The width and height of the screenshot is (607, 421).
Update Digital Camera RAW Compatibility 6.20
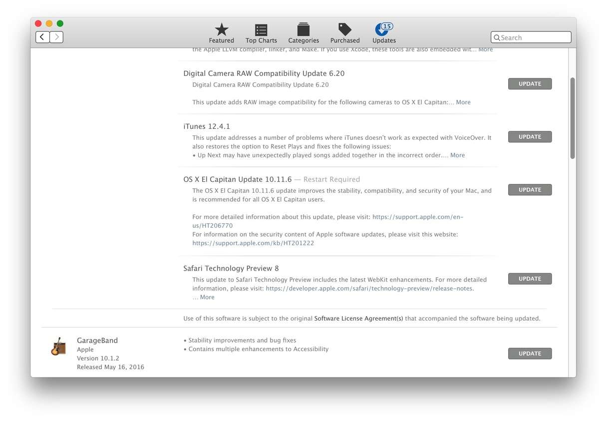point(530,84)
